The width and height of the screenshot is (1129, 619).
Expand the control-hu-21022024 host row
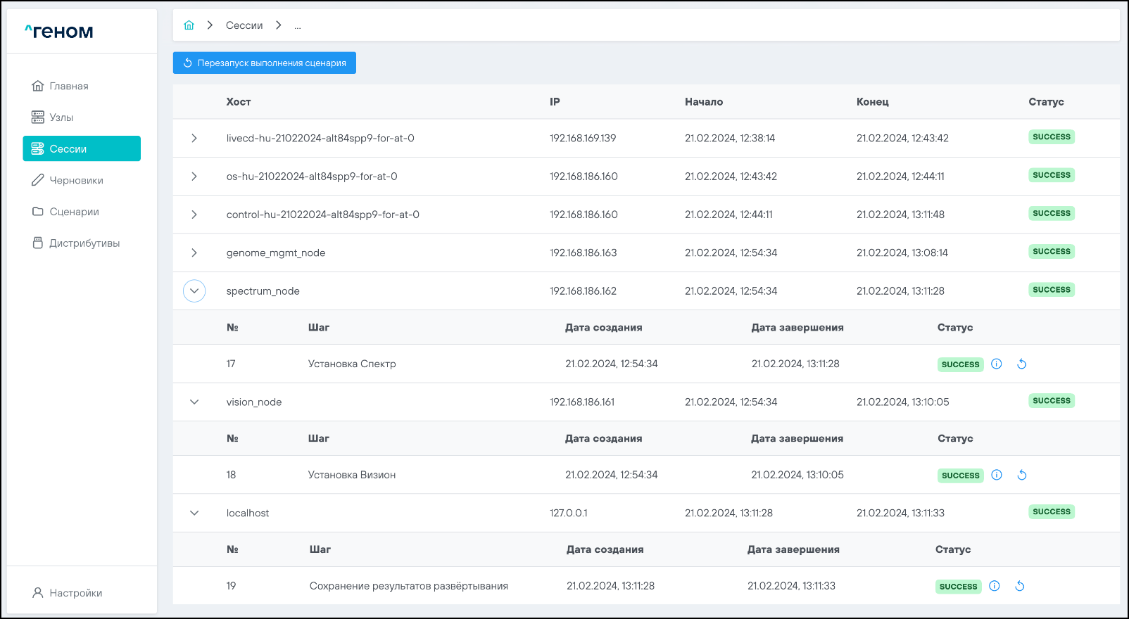tap(194, 215)
